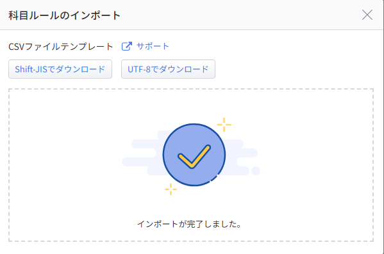This screenshot has height=254, width=384.
Task: Click the dialog header bar empty area
Action: click(240, 15)
